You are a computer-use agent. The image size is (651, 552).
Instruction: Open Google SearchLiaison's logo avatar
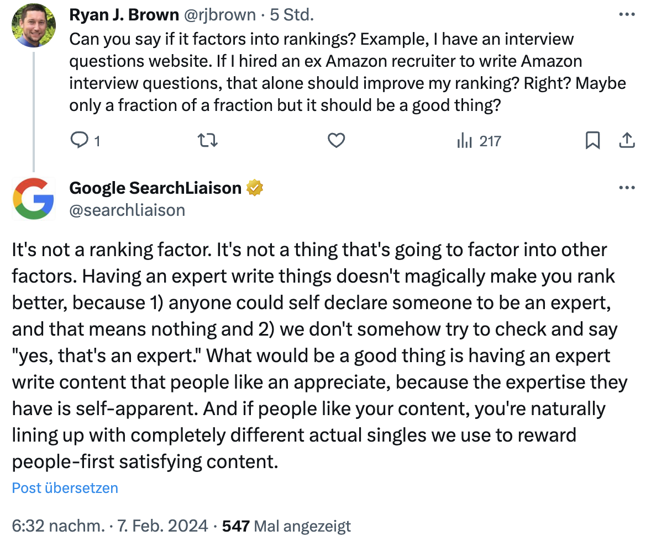[x=34, y=199]
